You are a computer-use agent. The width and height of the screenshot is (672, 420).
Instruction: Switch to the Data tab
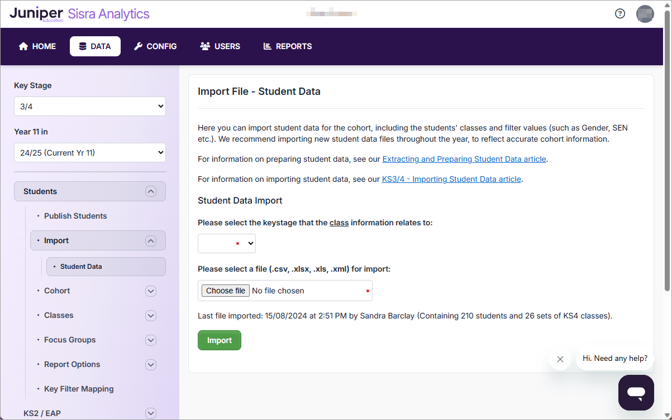click(x=95, y=46)
